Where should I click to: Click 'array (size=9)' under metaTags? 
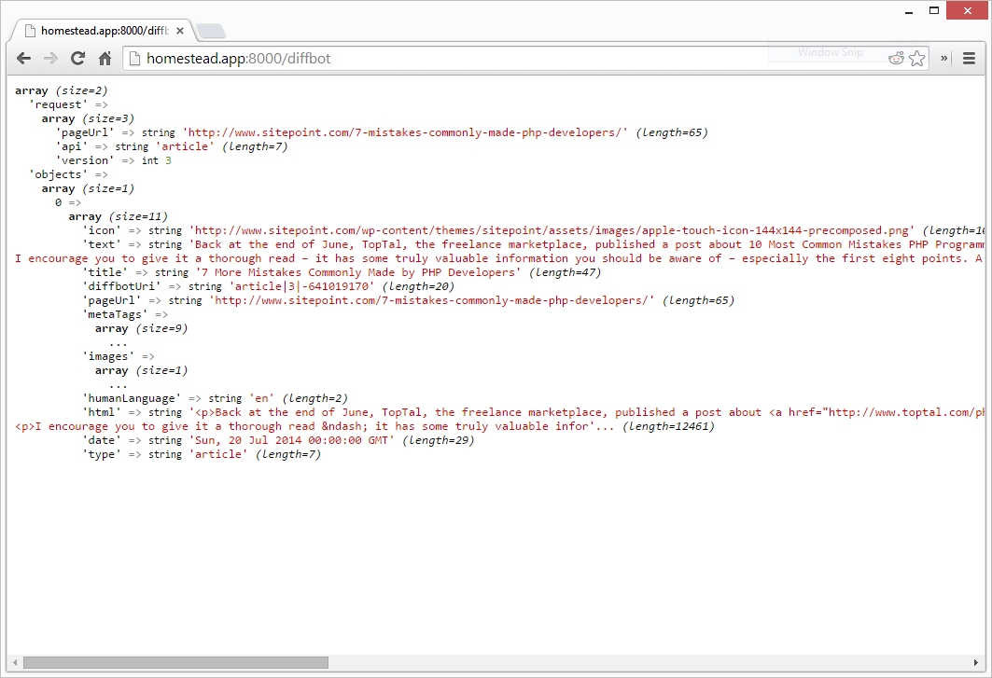tap(141, 327)
